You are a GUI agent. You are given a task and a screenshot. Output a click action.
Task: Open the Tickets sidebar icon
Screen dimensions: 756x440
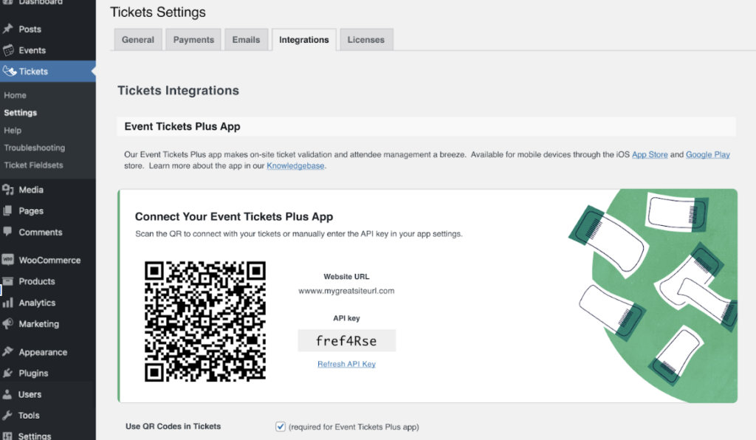click(10, 71)
